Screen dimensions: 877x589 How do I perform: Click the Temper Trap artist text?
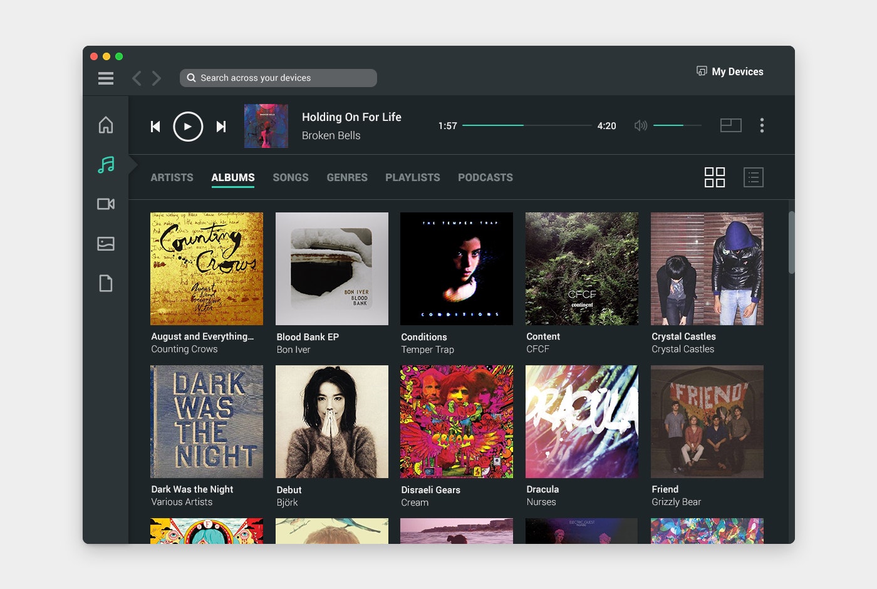tap(427, 350)
